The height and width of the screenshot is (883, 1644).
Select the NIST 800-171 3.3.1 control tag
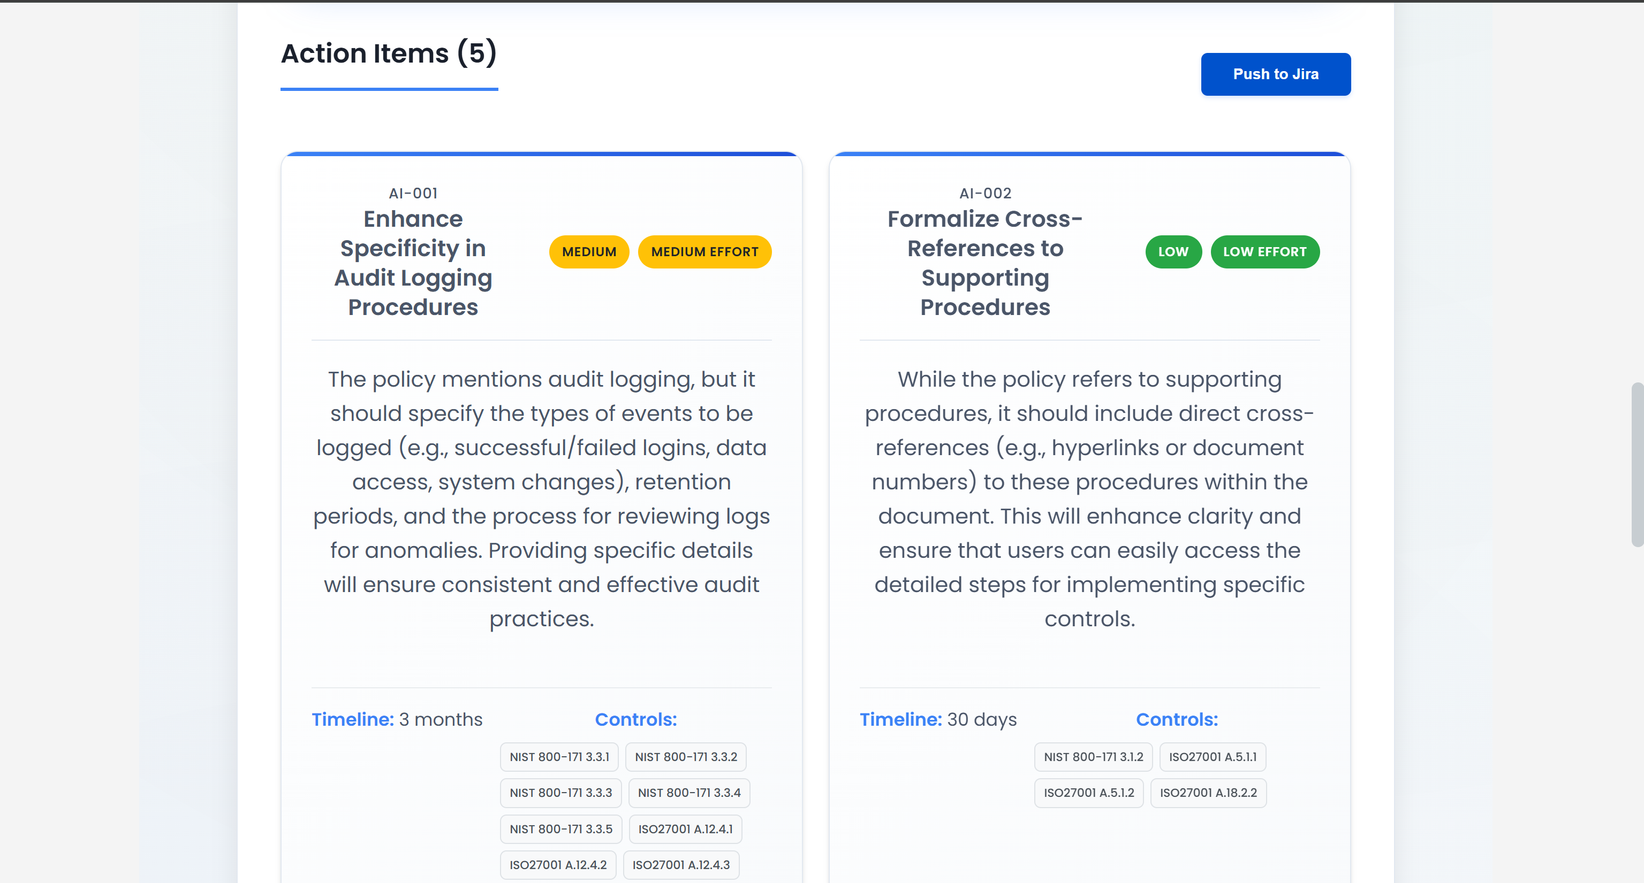(x=558, y=757)
